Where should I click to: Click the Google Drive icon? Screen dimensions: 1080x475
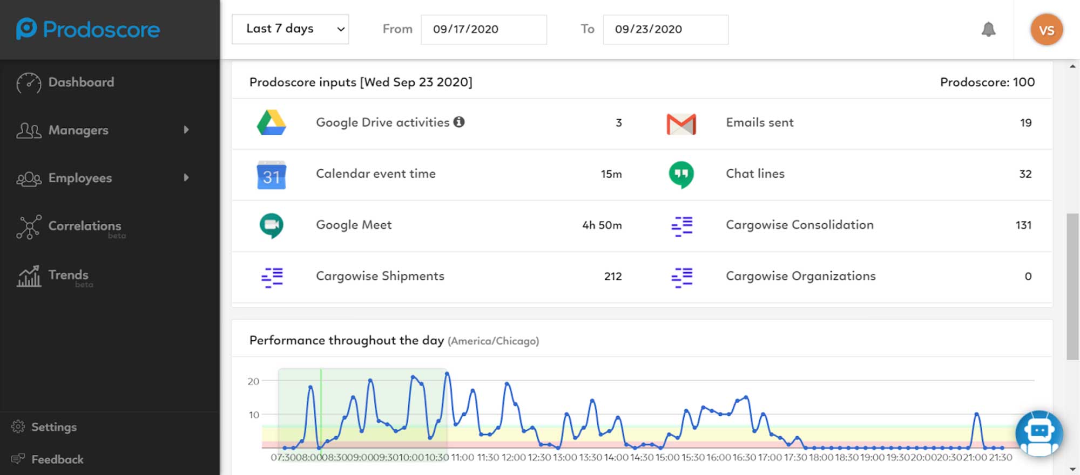[271, 122]
